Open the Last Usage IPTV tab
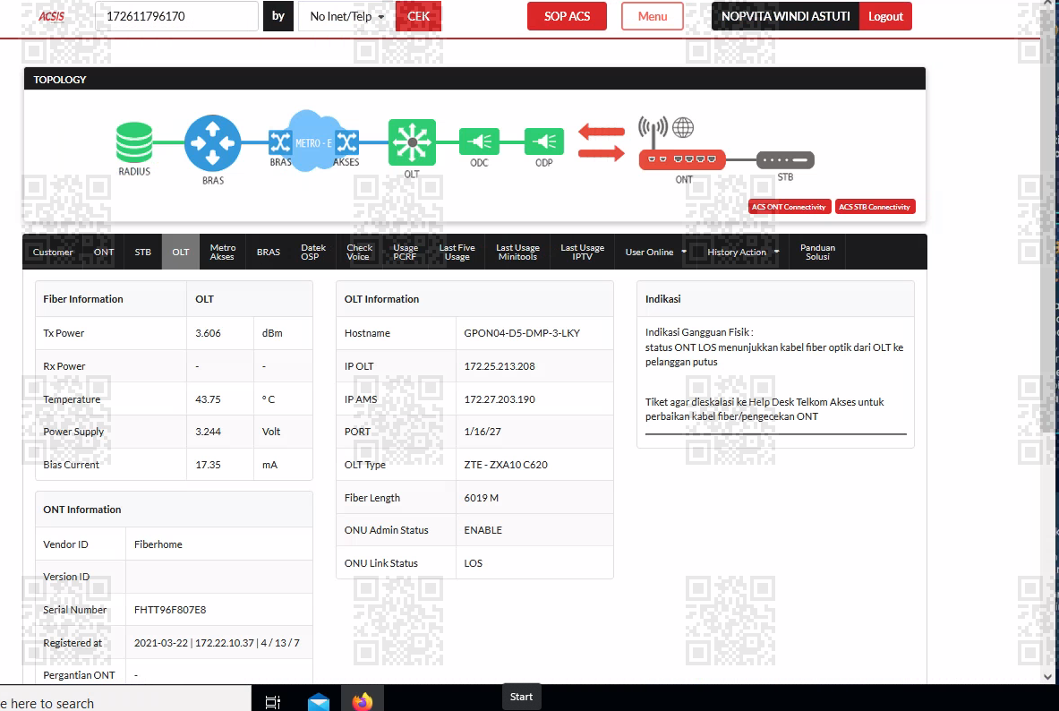Screen dimensions: 1059x711 [x=582, y=253]
